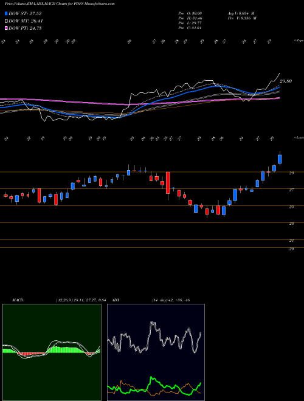Click the ADX heading label

(116, 300)
